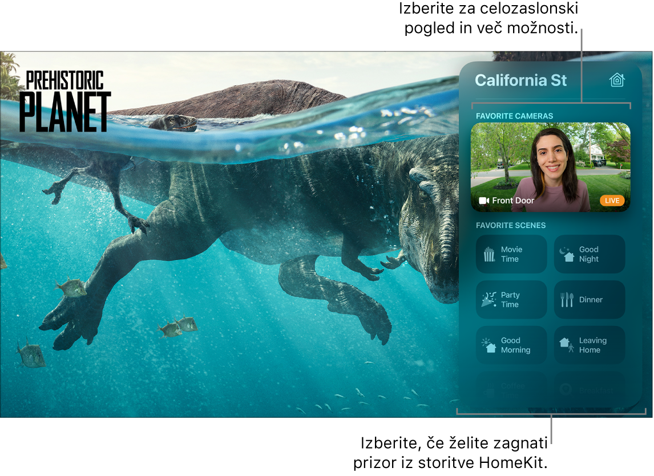Click the orange LIVE badge
The height and width of the screenshot is (476, 654).
tap(612, 201)
